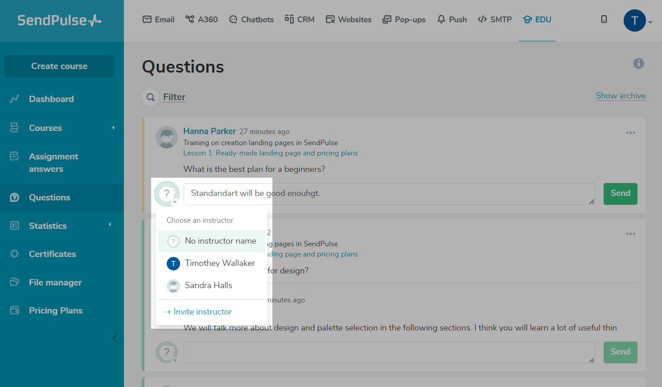Click the Create course button
This screenshot has width=662, height=387.
pyautogui.click(x=59, y=66)
